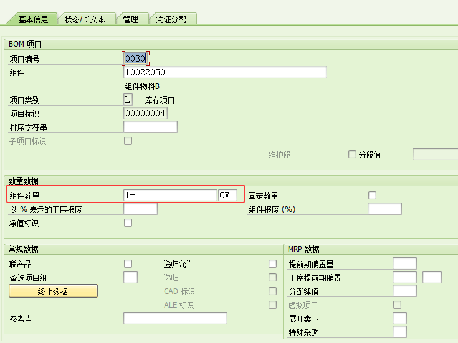Switch to the 状态/长文本 tab
This screenshot has width=458, height=343.
pos(85,19)
